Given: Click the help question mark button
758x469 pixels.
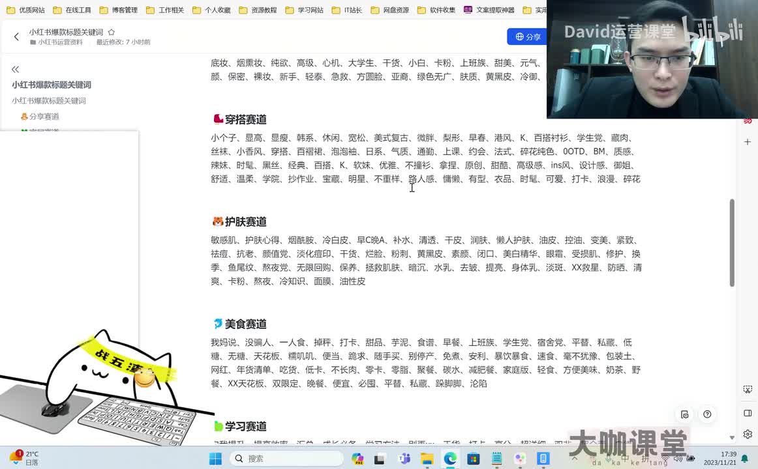Looking at the screenshot, I should 707,414.
